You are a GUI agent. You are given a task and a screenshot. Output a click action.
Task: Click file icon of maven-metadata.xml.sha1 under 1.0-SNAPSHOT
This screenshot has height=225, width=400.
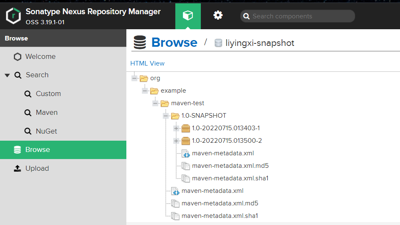186,178
